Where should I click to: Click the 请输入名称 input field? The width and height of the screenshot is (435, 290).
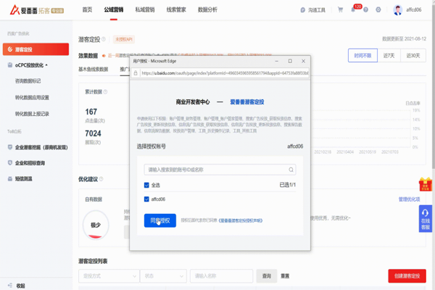[x=221, y=275]
